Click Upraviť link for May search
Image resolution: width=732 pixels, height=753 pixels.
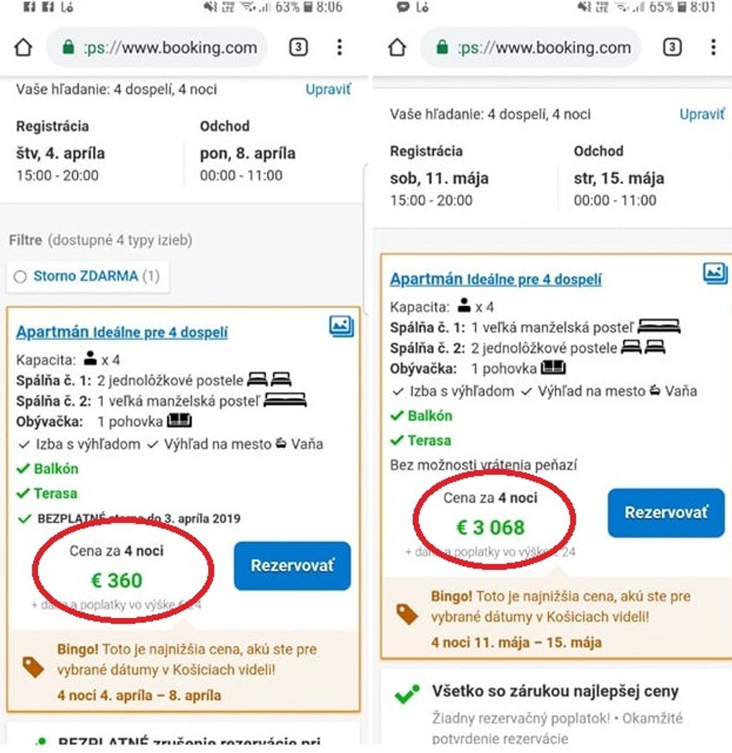click(x=702, y=114)
